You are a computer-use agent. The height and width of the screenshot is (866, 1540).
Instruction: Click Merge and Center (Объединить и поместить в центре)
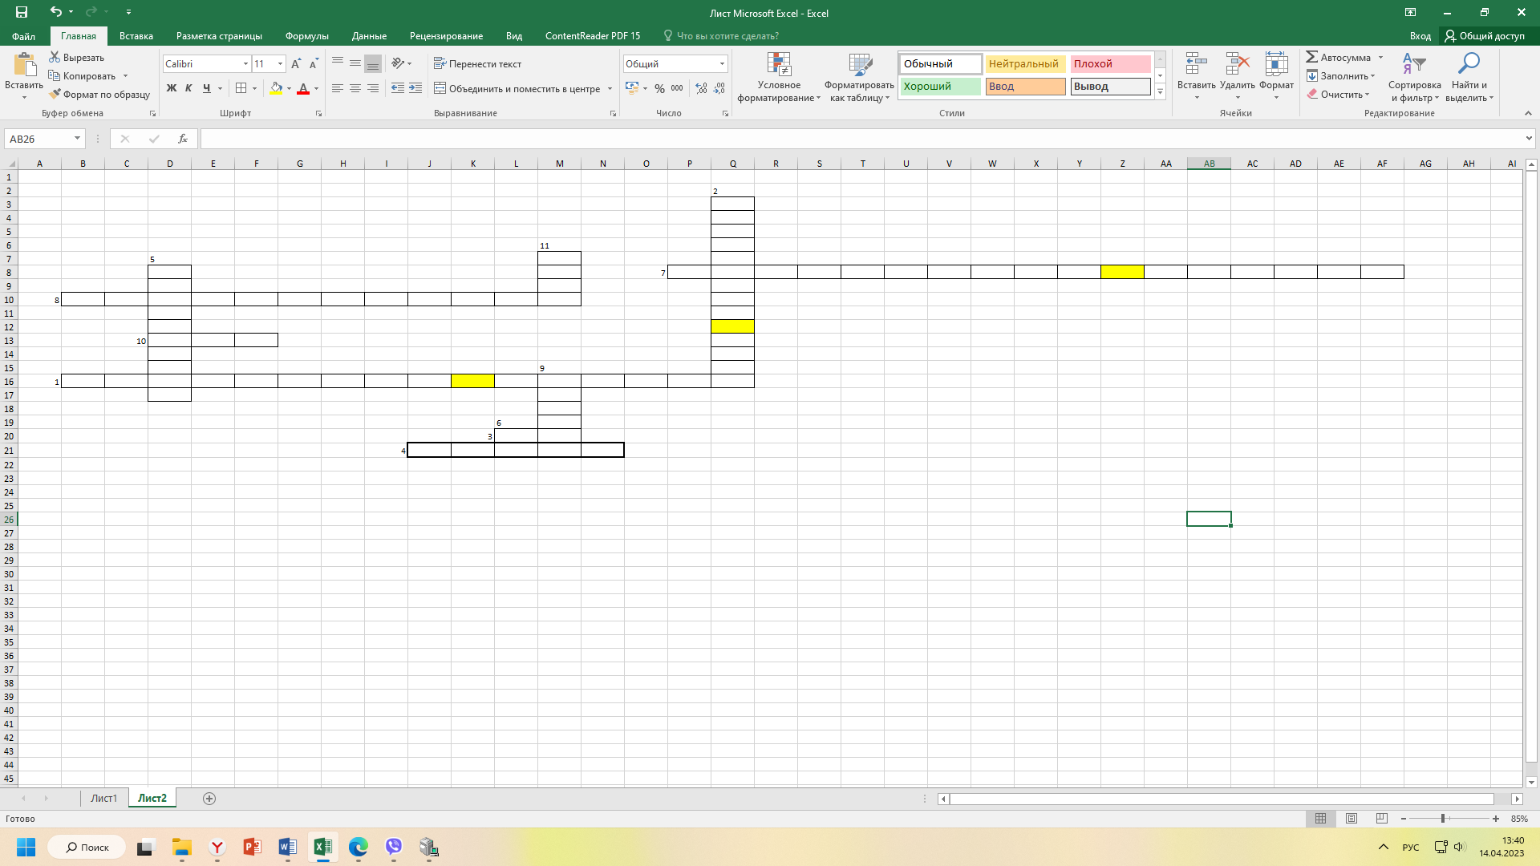click(x=517, y=88)
